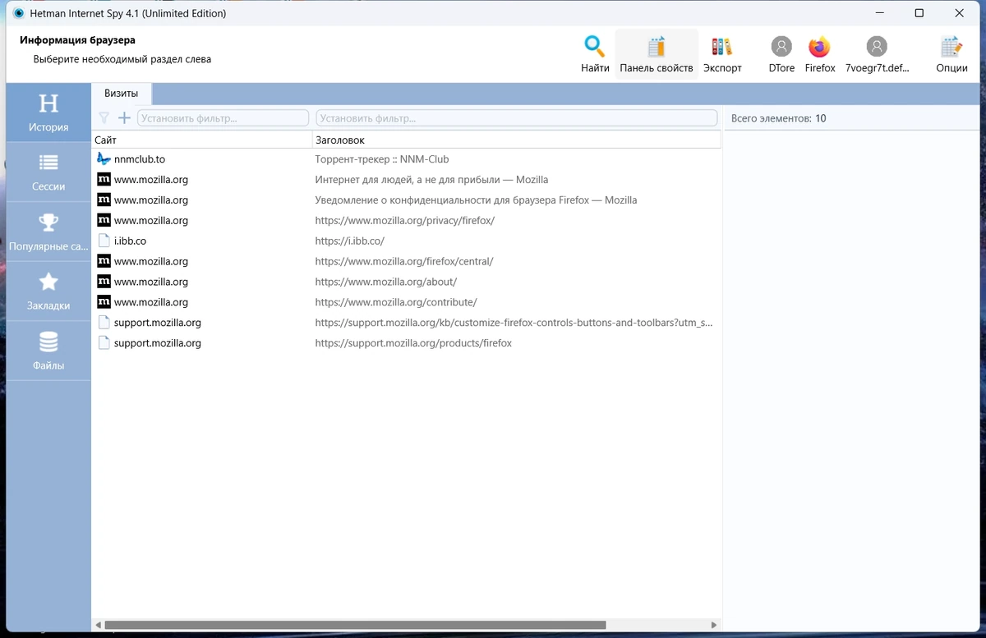Screen dimensions: 986x638
Task: Select the DTore user profile
Action: (781, 54)
